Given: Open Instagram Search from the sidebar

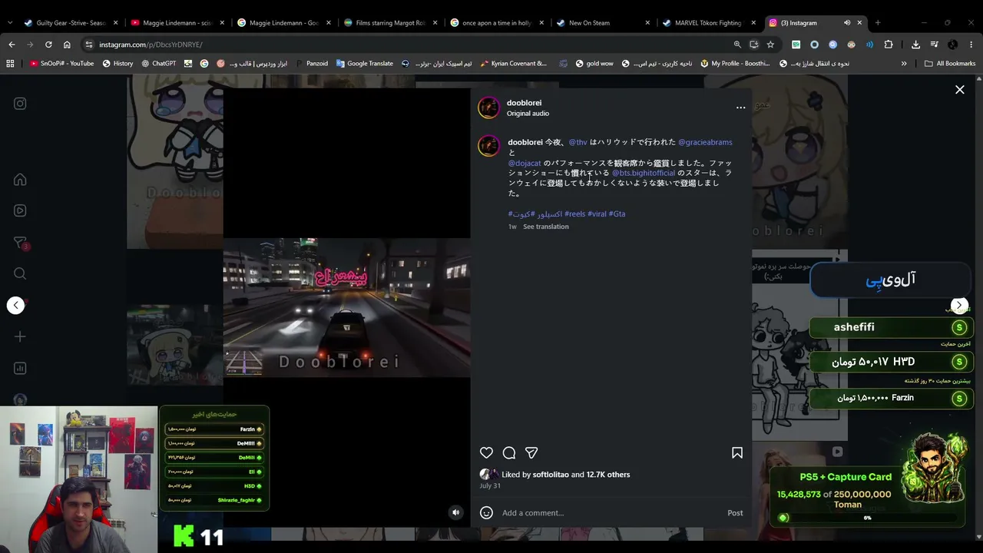Looking at the screenshot, I should 20,273.
